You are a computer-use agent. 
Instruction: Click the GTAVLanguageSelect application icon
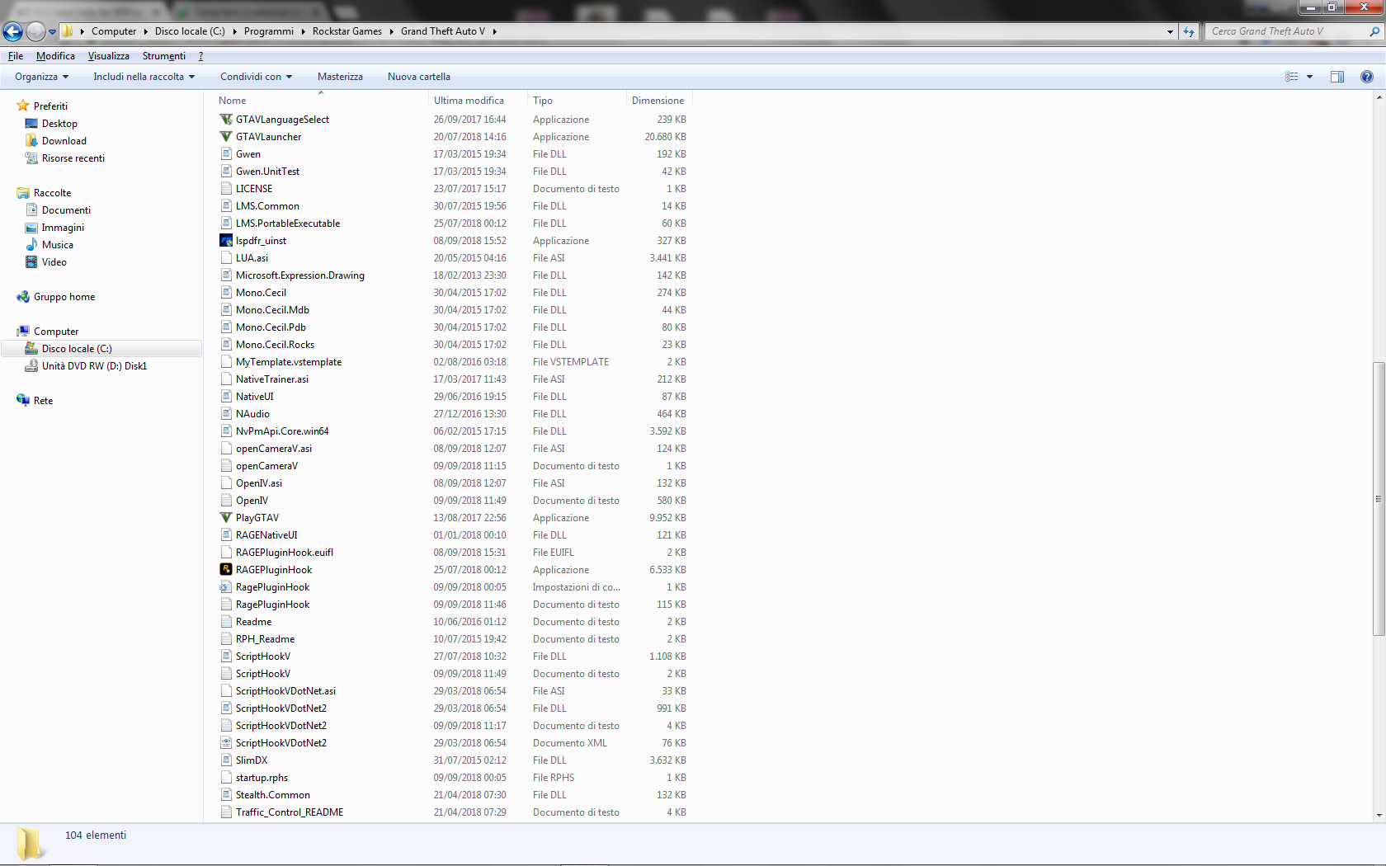(226, 120)
